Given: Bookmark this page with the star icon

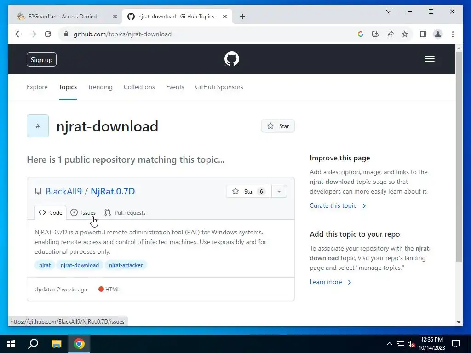Looking at the screenshot, I should (405, 34).
